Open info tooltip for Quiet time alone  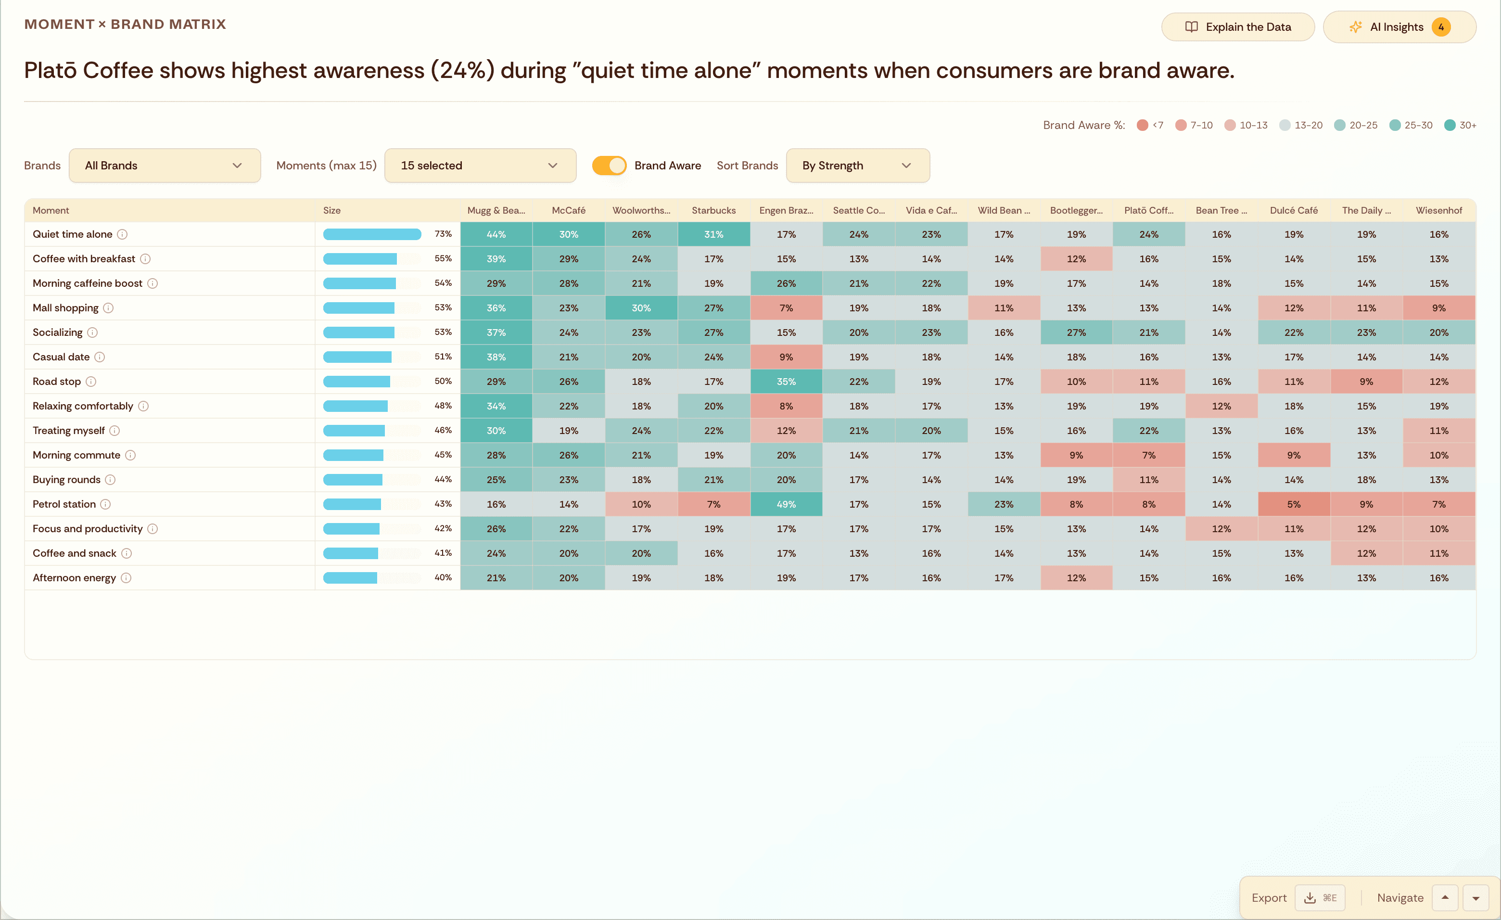(x=123, y=234)
